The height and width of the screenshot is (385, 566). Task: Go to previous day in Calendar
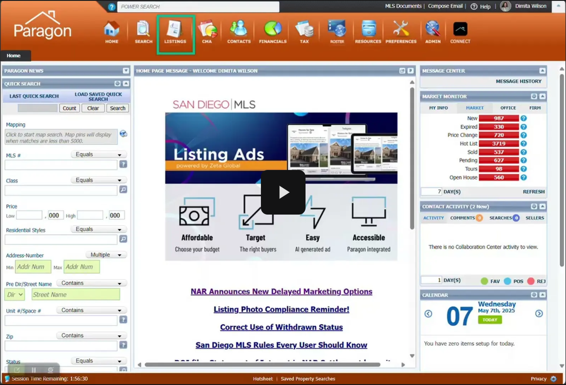[428, 314]
